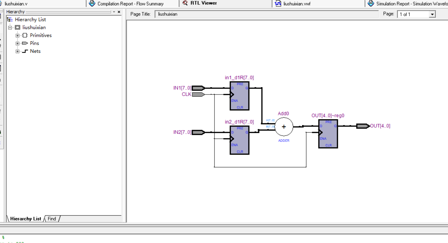Select Nets in hierarchy tree
This screenshot has width=448, height=243.
(35, 51)
